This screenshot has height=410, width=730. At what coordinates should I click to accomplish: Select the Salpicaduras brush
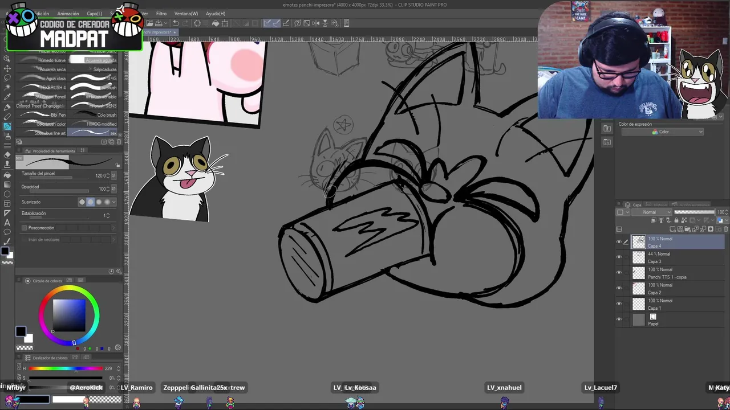(x=92, y=69)
